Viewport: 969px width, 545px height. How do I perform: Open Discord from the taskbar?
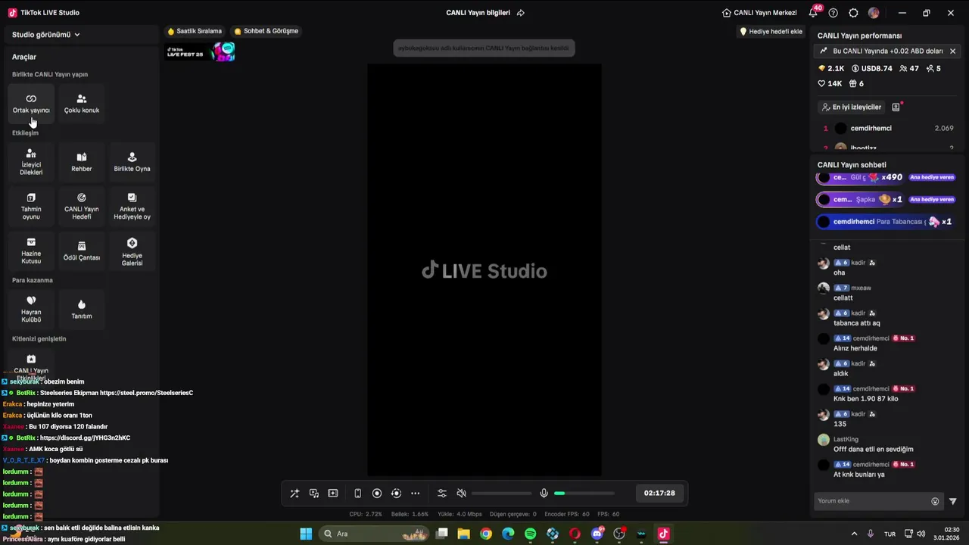point(597,534)
